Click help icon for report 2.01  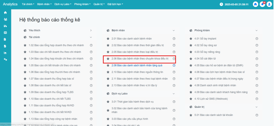coord(174,39)
